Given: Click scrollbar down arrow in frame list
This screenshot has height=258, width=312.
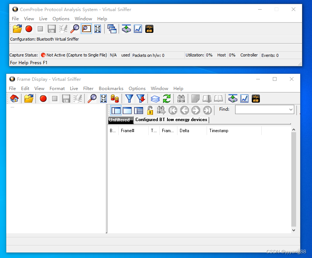Looking at the screenshot, I should [x=294, y=230].
